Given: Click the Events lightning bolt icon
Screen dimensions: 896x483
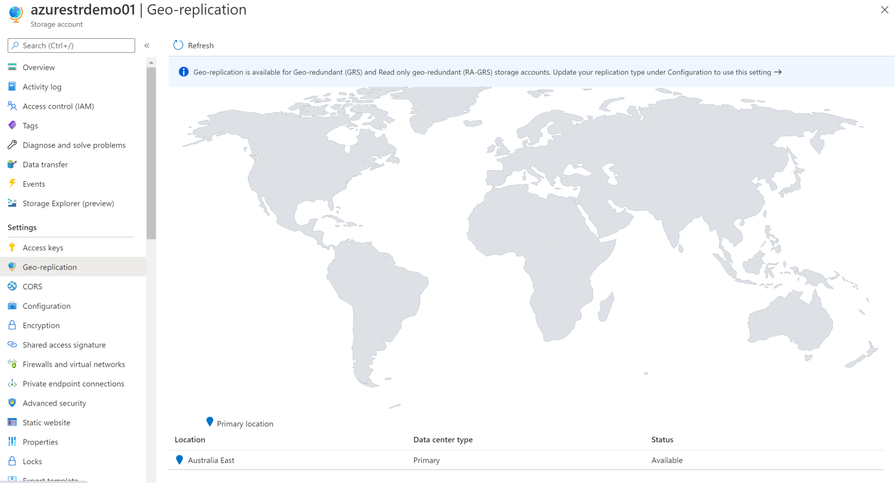Looking at the screenshot, I should click(12, 184).
